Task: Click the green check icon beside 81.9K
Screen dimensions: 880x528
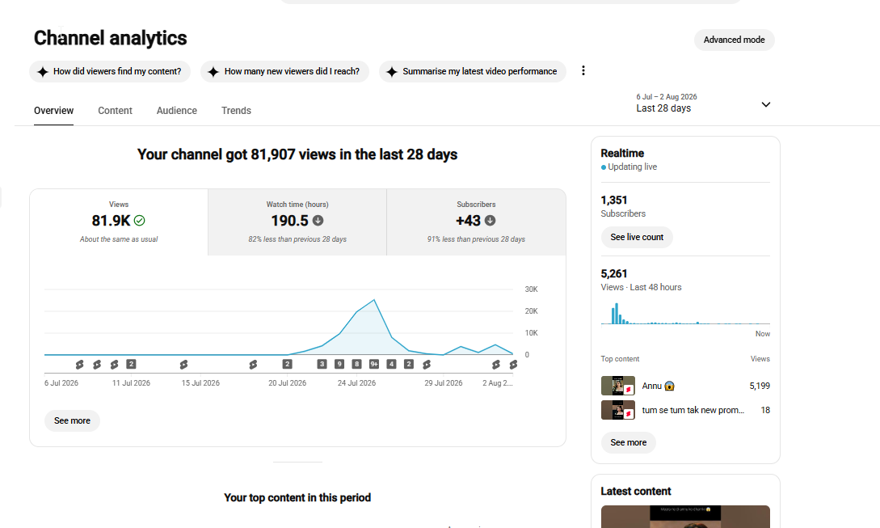Action: pos(140,221)
